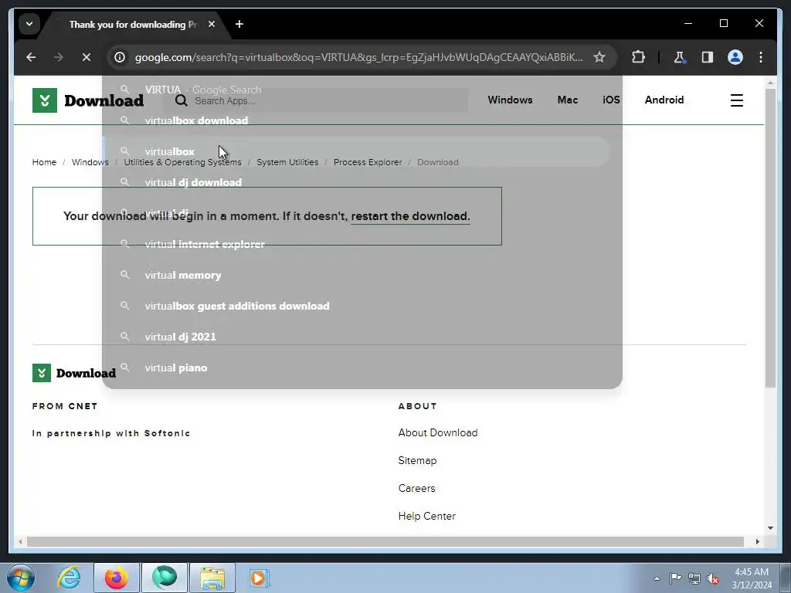
Task: Close the 'Thank you for downloading' tab
Action: [212, 24]
